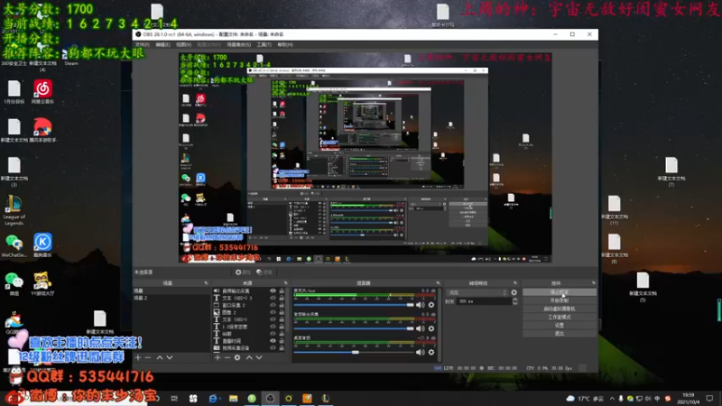The width and height of the screenshot is (722, 406).
Task: Open File Explorer from the taskbar
Action: (x=234, y=398)
